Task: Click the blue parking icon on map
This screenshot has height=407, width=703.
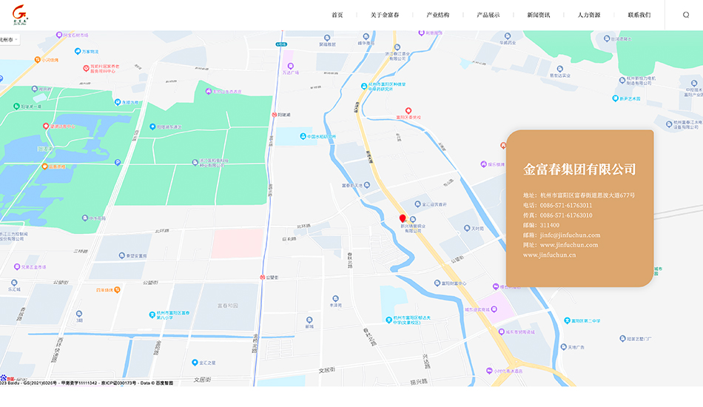Action: pos(118,161)
